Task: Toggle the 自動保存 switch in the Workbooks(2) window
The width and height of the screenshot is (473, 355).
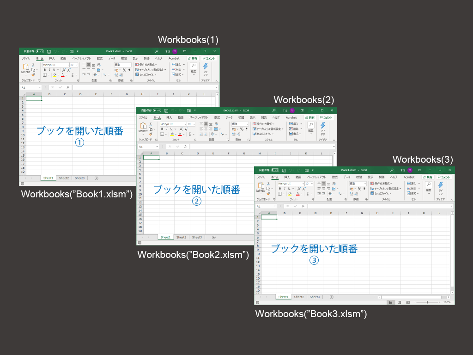Action: 158,110
